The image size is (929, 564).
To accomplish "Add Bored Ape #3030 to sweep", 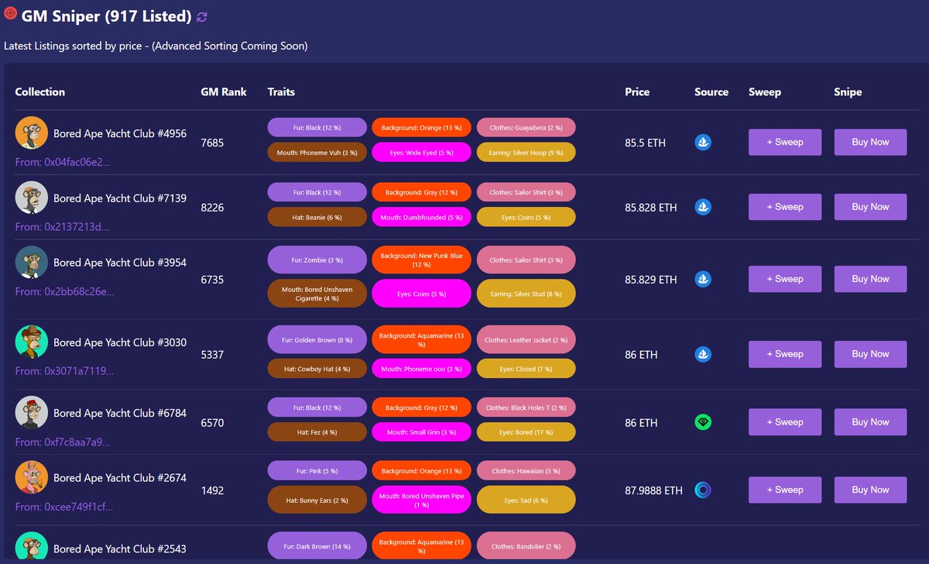I will tap(785, 354).
